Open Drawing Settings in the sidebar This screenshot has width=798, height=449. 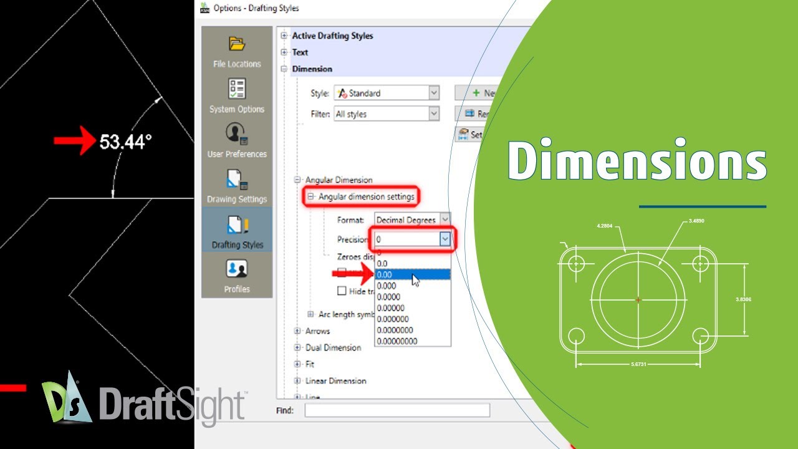tap(237, 186)
